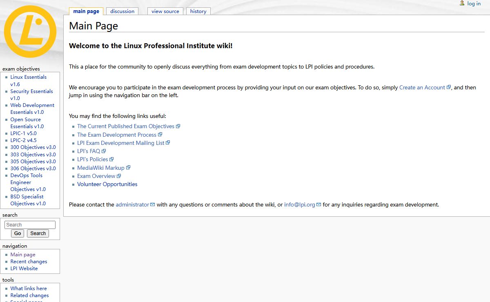Click the Search button
The width and height of the screenshot is (490, 302).
[38, 233]
